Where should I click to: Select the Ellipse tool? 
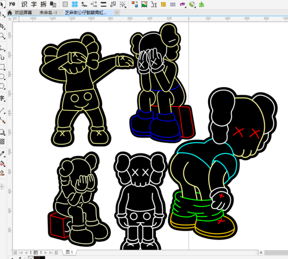coord(2,77)
